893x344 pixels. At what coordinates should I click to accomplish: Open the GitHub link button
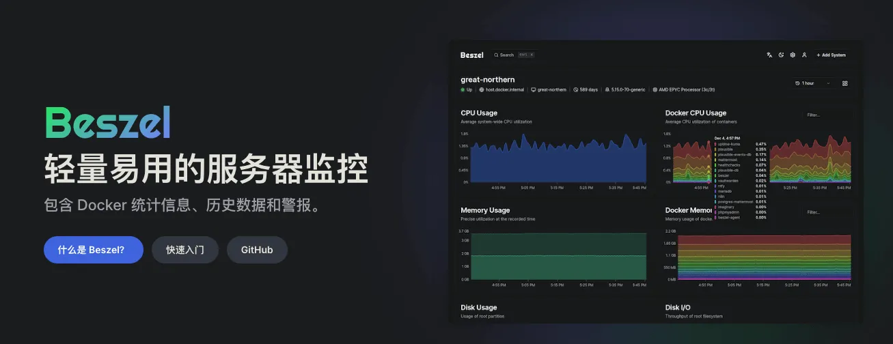point(257,250)
